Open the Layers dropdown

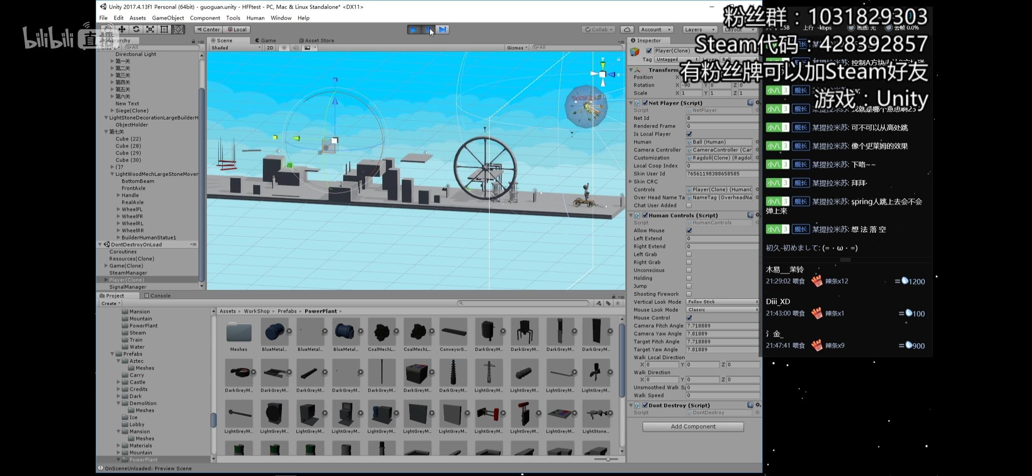699,30
